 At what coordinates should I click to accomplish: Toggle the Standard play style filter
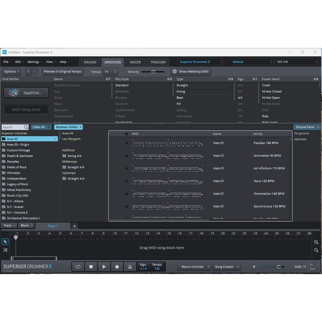[x=122, y=85]
